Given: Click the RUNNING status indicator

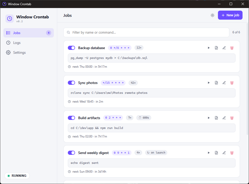Looking at the screenshot, I should click(x=17, y=175).
